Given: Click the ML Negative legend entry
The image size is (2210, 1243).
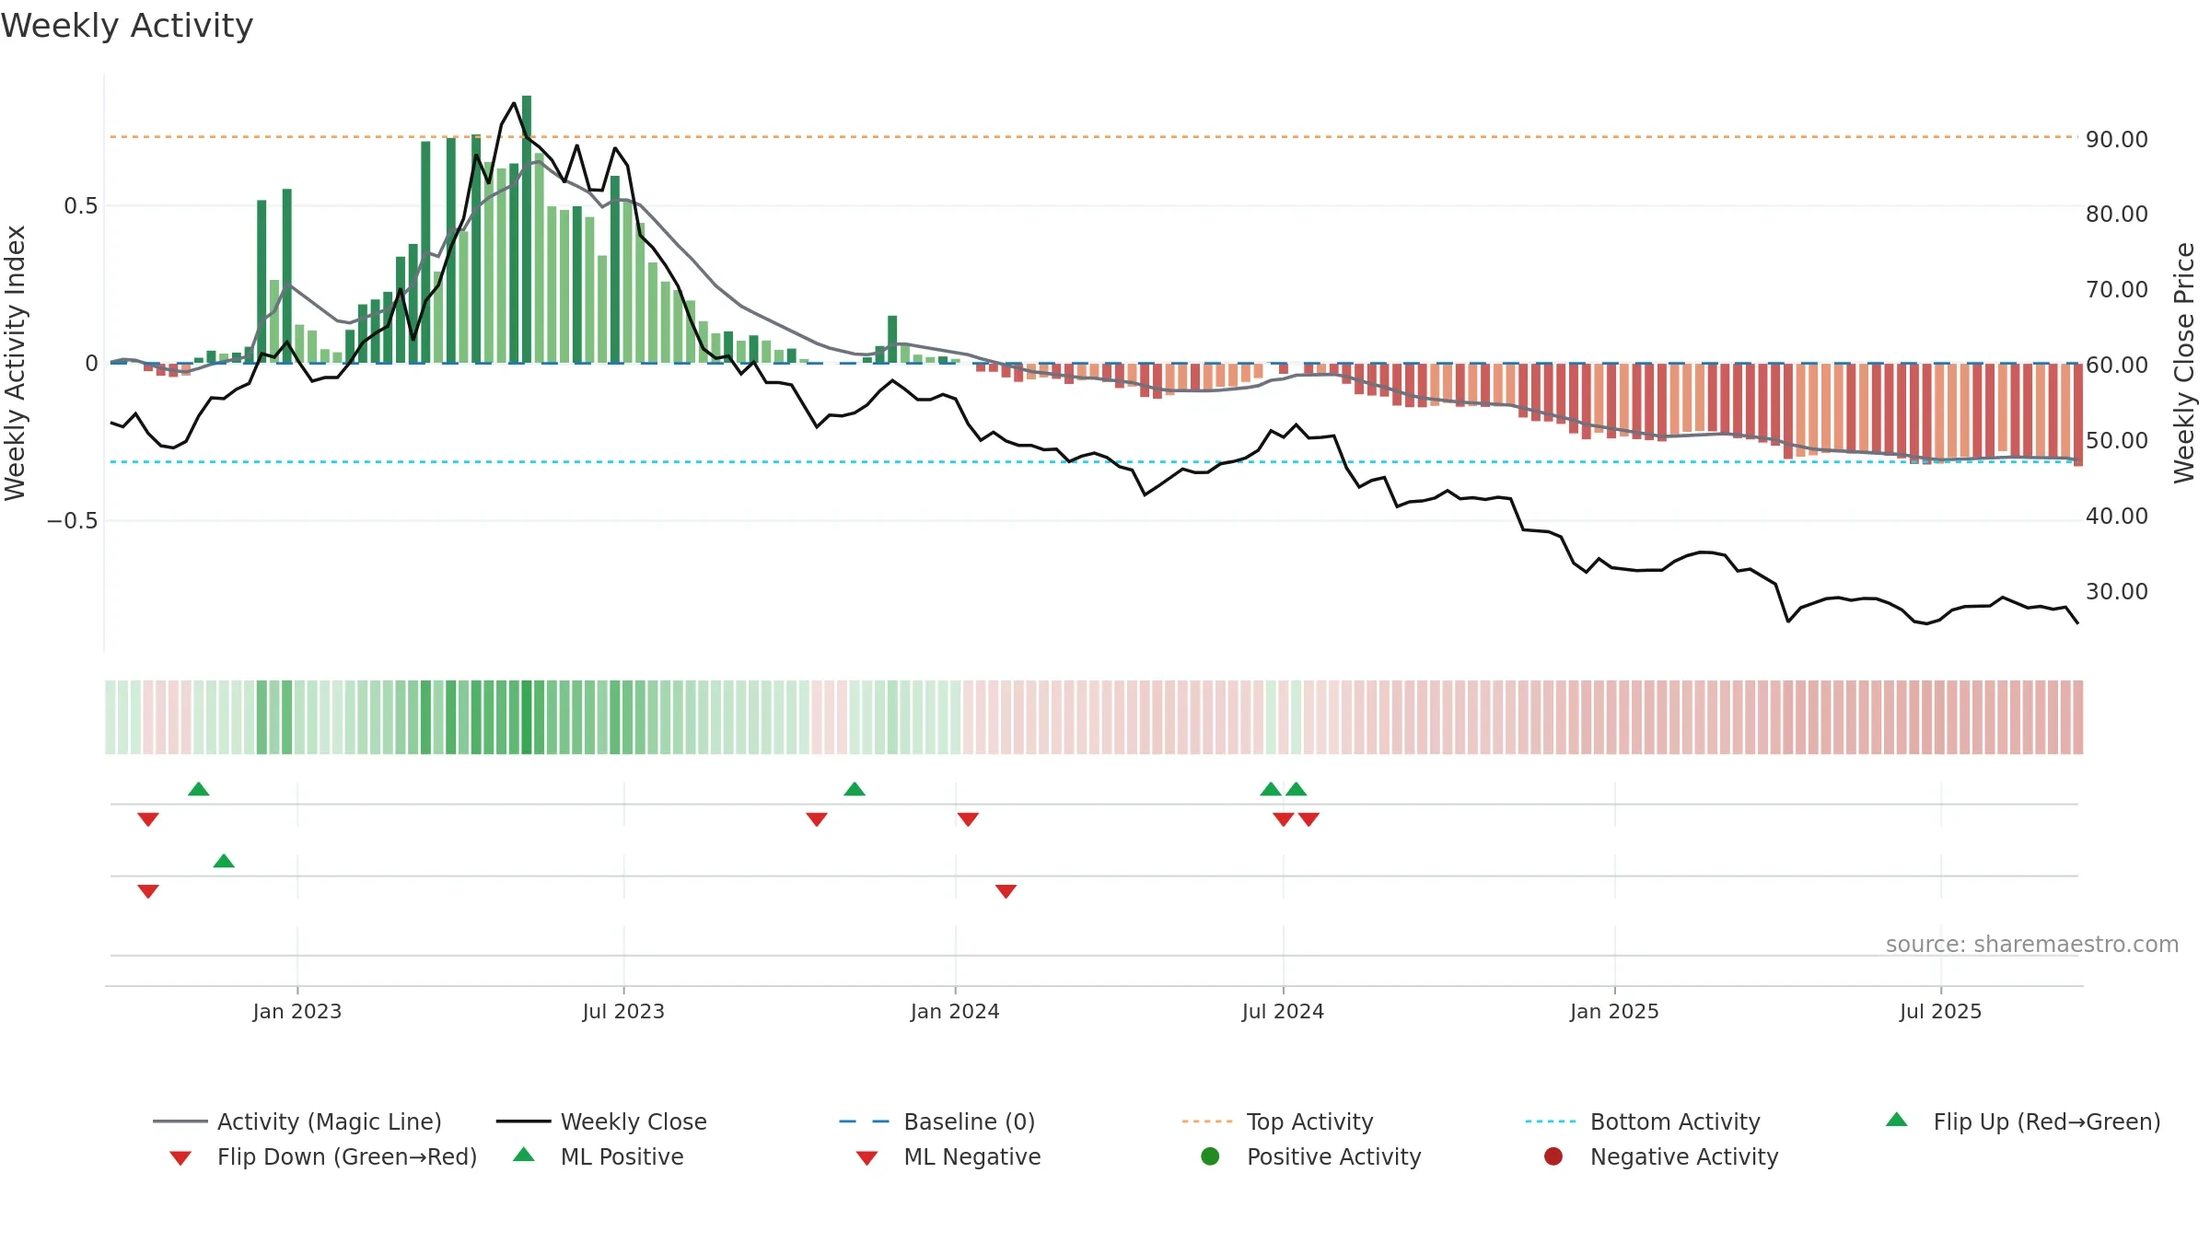Looking at the screenshot, I should tap(948, 1156).
